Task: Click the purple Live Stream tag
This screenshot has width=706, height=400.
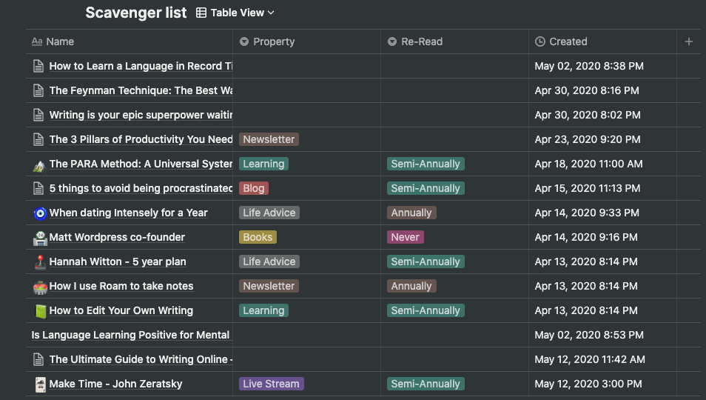Action: click(x=272, y=384)
